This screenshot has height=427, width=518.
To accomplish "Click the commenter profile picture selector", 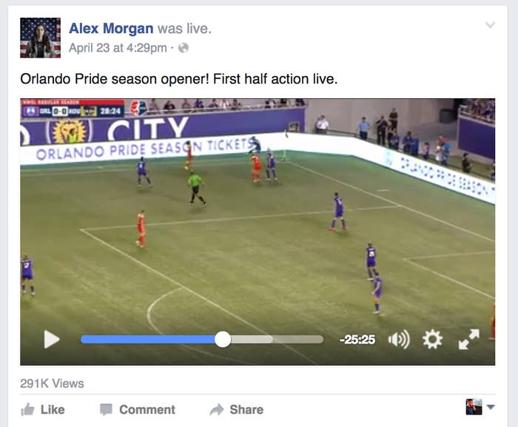I will pyautogui.click(x=474, y=407).
